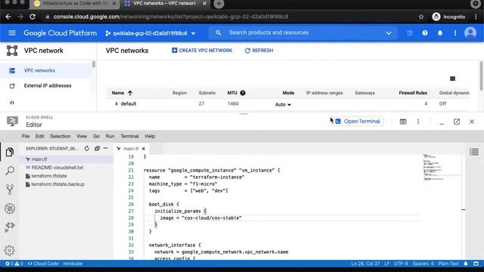Collapse the left navigation panel arrow

12,103
